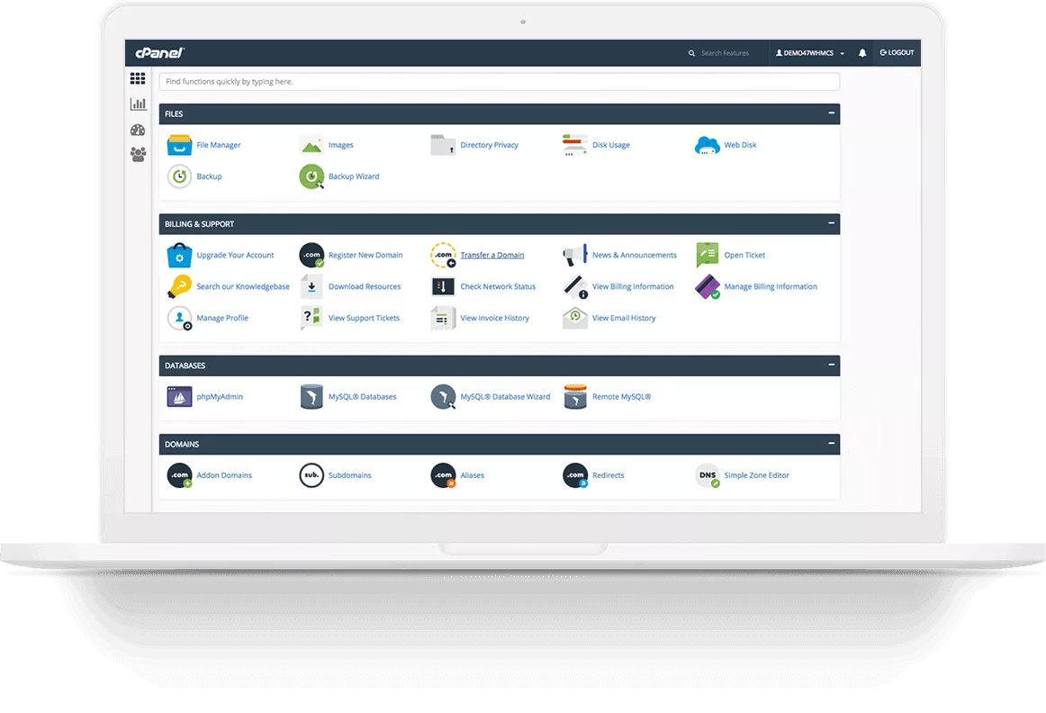Click the Find functions quickly input field
Viewport: 1046px width, 713px height.
click(499, 82)
